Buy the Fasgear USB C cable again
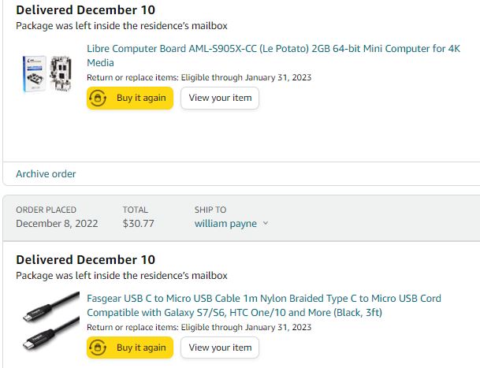480x368 pixels. coord(130,348)
